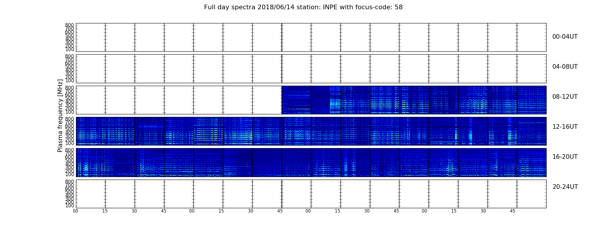The width and height of the screenshot is (607, 231).
Task: Click the '08-12UT' row label
Action: 565,97
